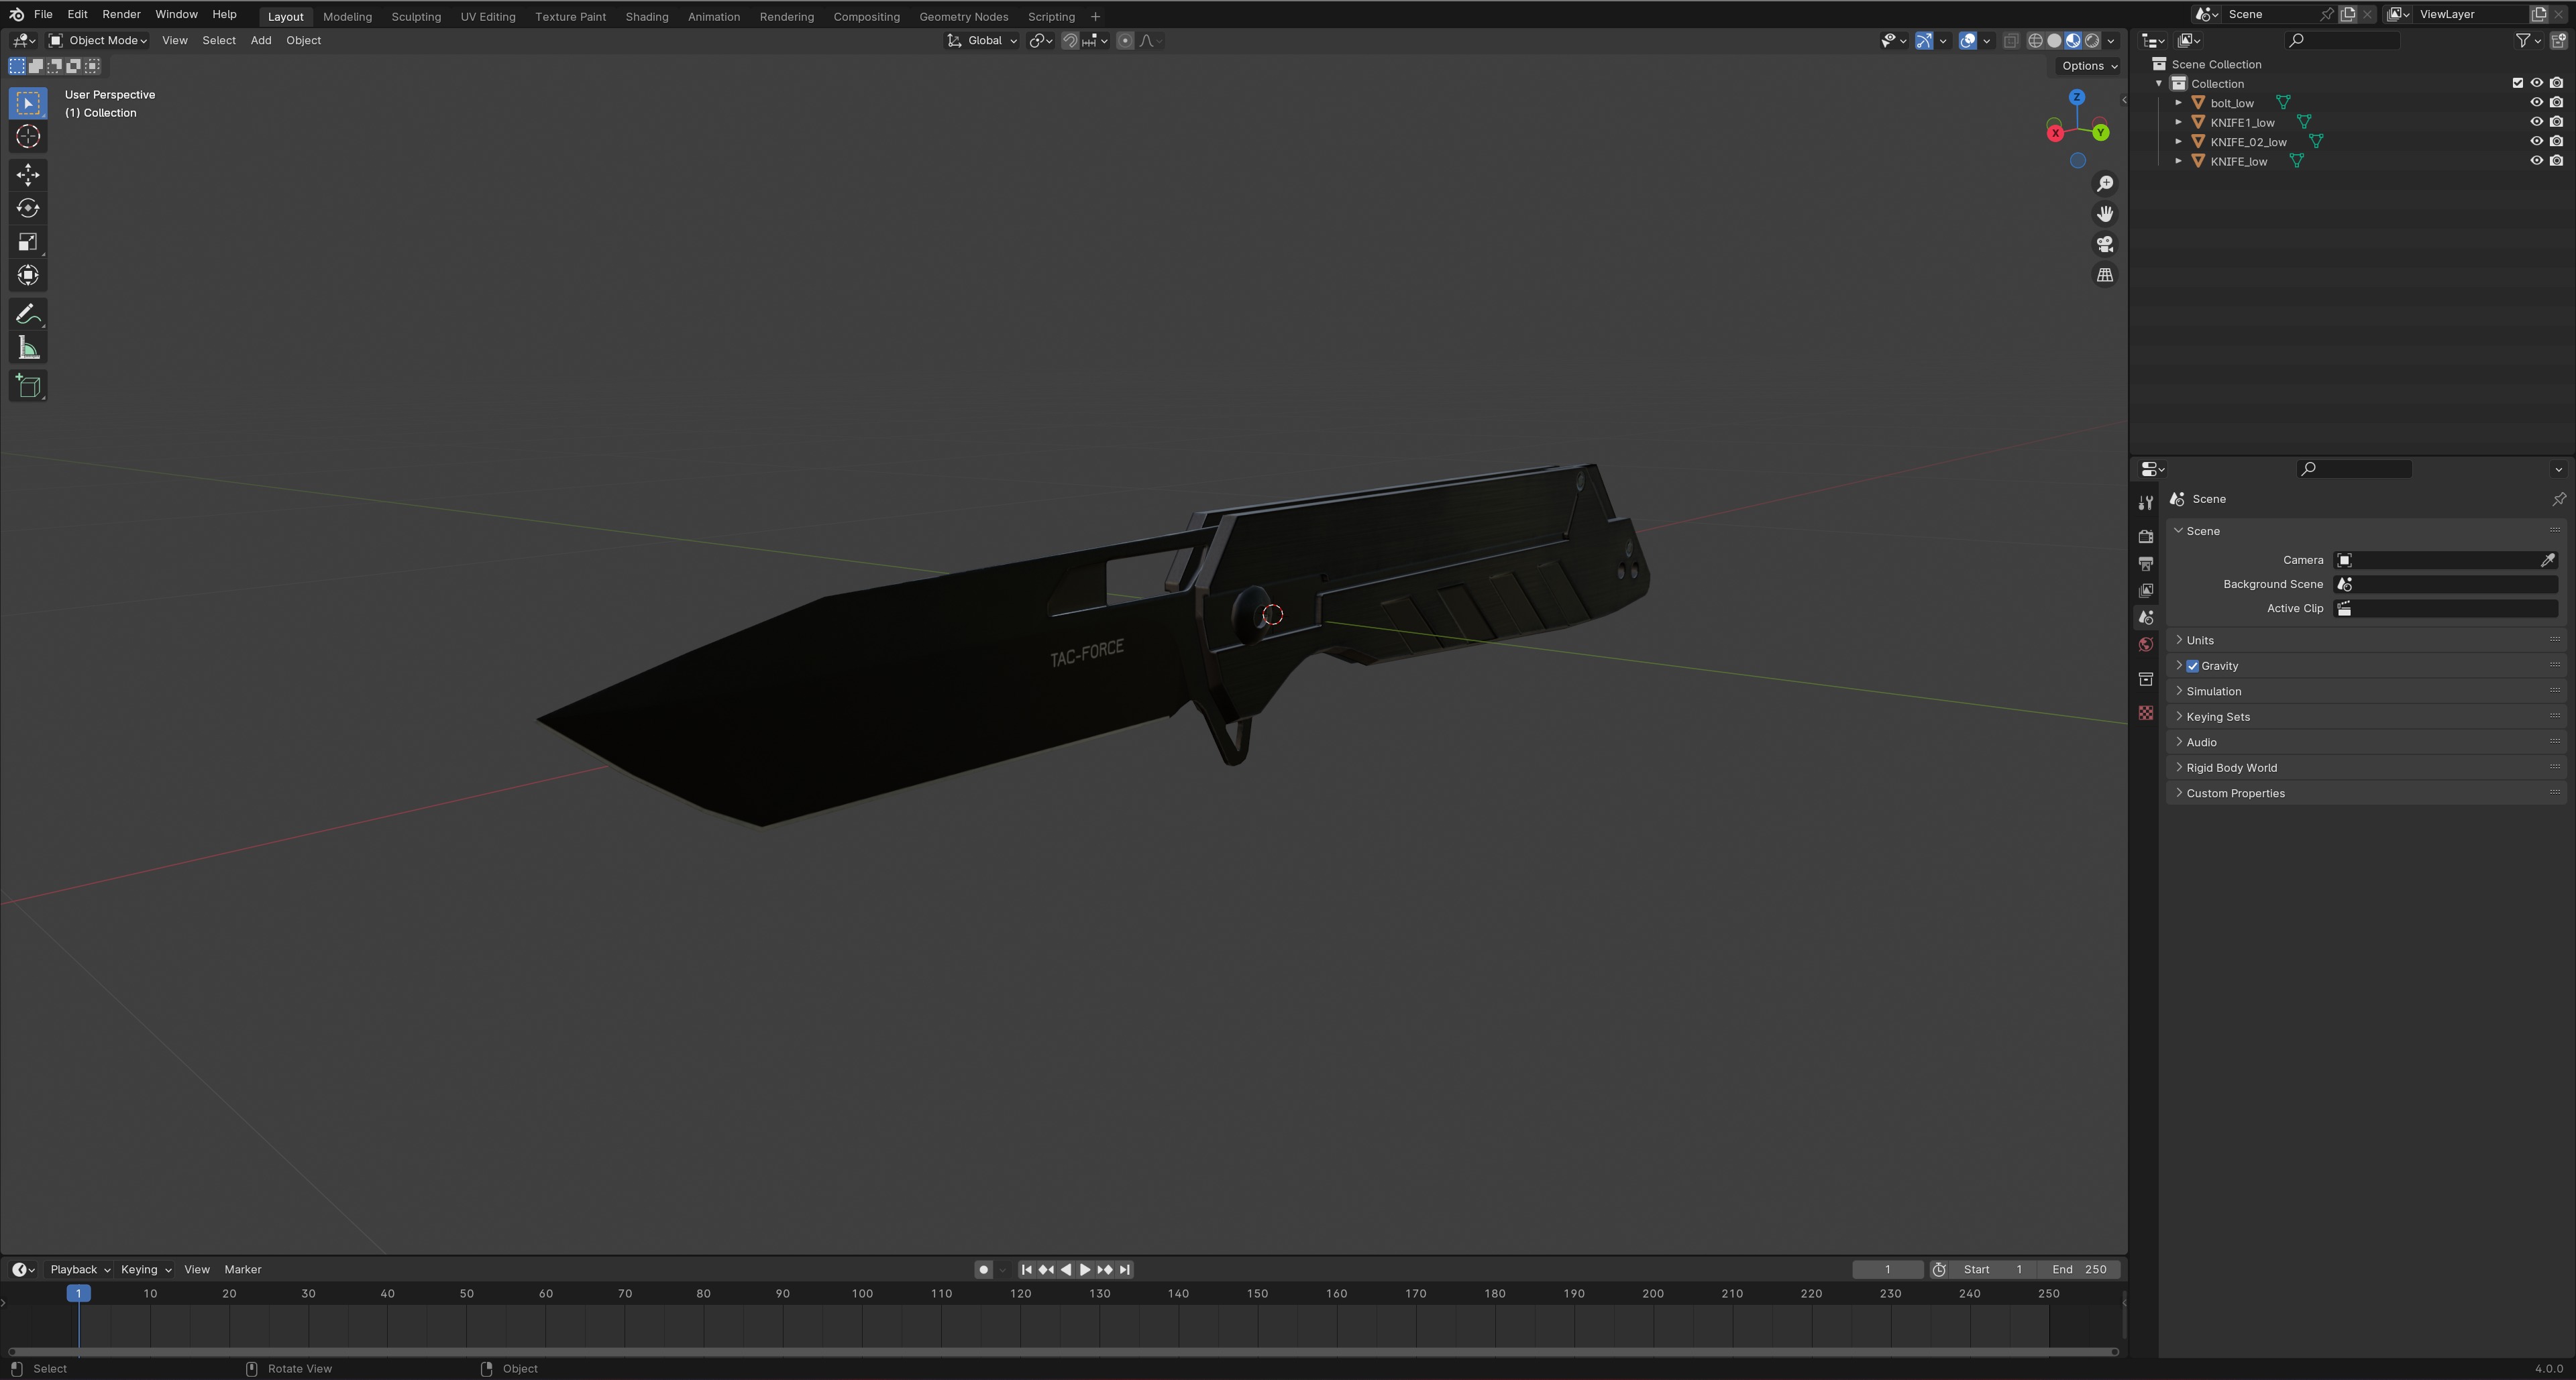Open the Marker menu in timeline
Viewport: 2576px width, 1380px height.
point(242,1270)
